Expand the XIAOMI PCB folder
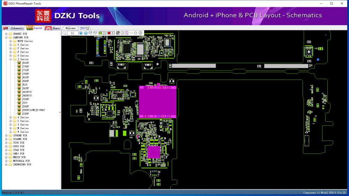The height and width of the screenshot is (196, 349). pyautogui.click(x=6, y=139)
